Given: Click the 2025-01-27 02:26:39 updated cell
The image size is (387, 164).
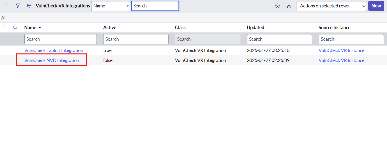Looking at the screenshot, I should 268,60.
